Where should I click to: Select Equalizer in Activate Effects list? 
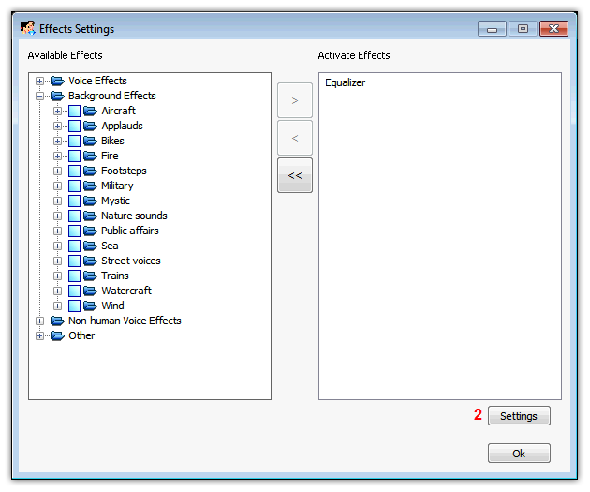345,82
